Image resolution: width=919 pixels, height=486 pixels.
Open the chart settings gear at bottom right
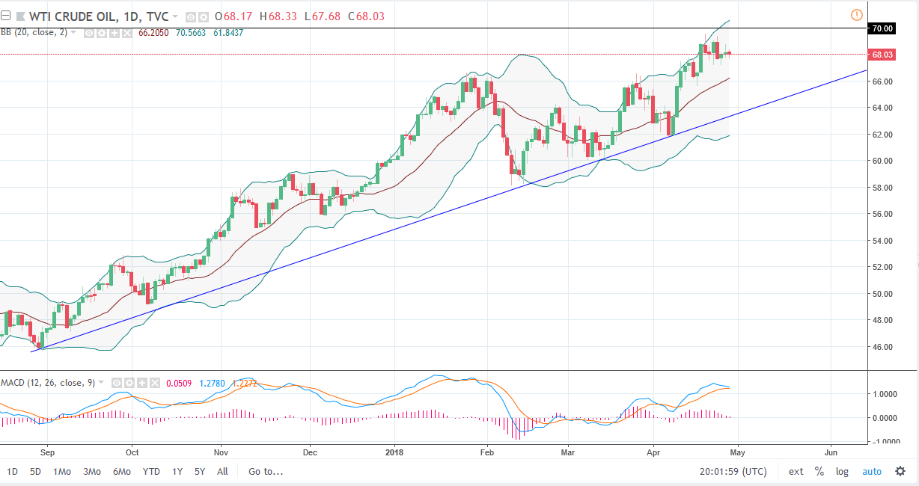899,472
